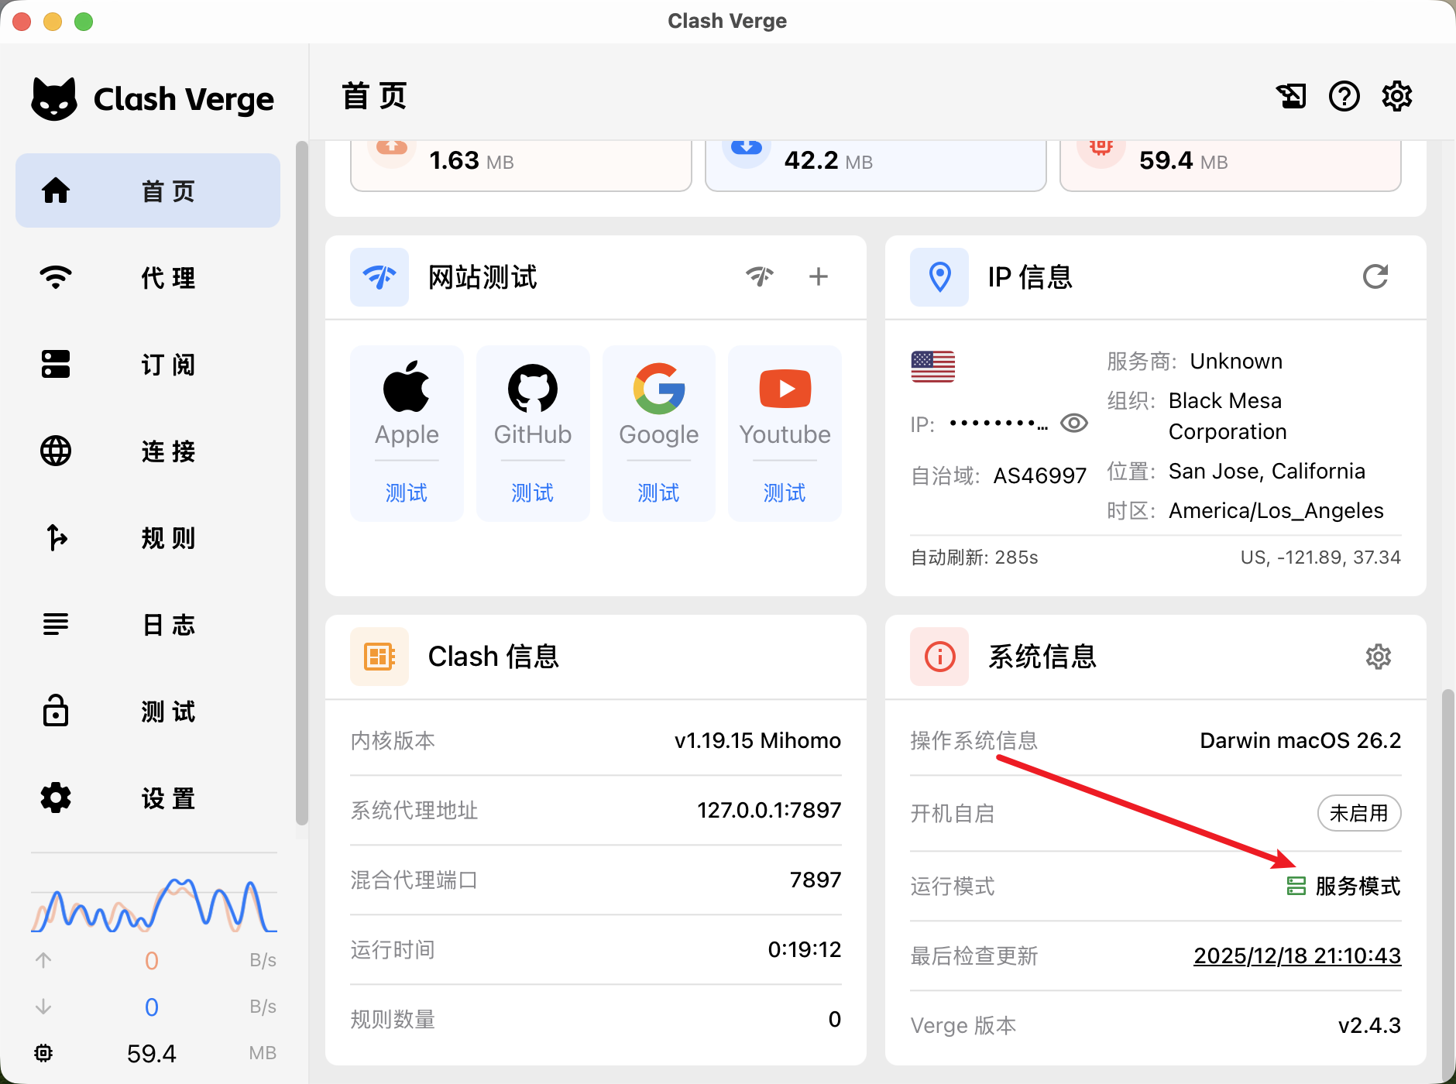Go to the 订阅 subscriptions page

pos(147,364)
